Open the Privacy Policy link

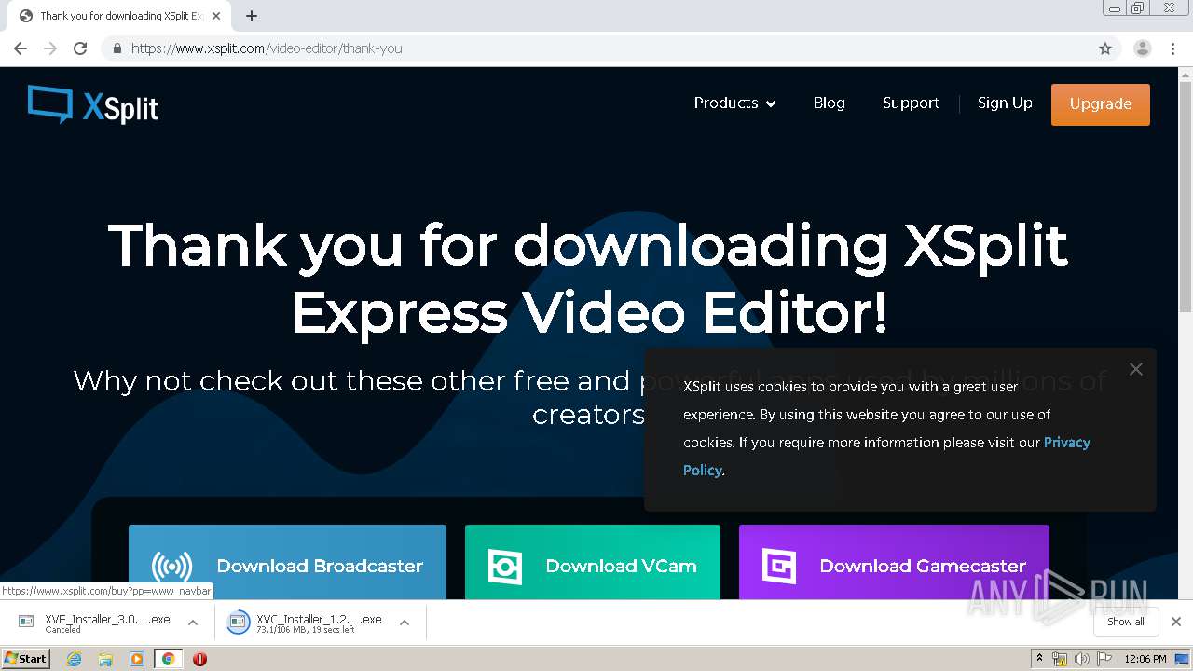click(x=1066, y=442)
